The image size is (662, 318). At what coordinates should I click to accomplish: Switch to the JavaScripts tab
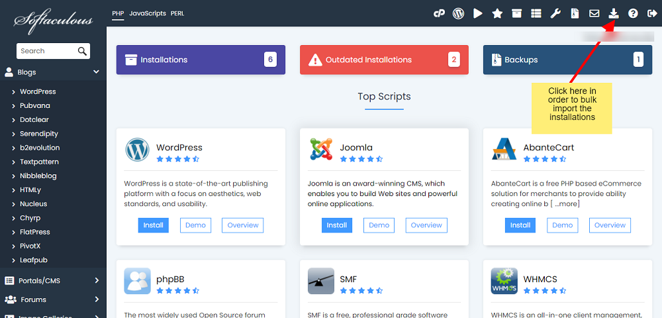coord(148,13)
